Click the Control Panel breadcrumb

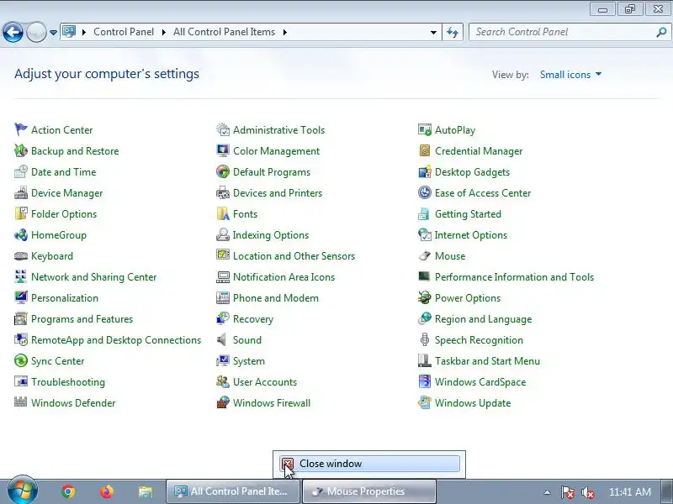pos(124,32)
